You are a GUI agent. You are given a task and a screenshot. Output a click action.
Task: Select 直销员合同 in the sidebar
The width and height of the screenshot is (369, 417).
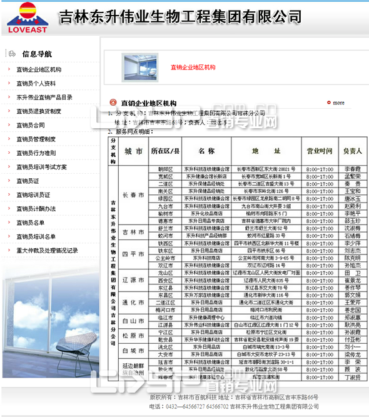[x=31, y=125]
